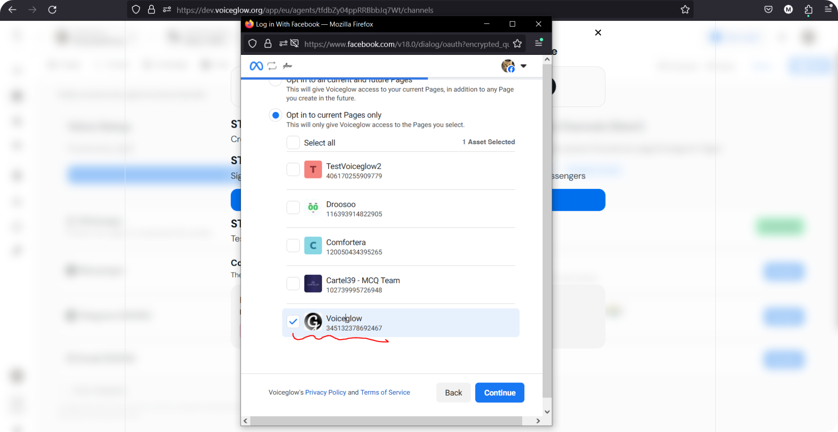Open the Extensions puzzle icon in main window
The height and width of the screenshot is (432, 838).
[x=808, y=9]
